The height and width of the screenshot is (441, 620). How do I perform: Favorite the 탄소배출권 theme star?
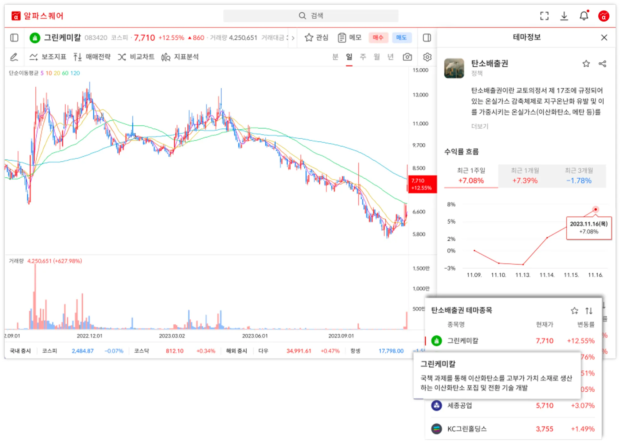click(586, 64)
